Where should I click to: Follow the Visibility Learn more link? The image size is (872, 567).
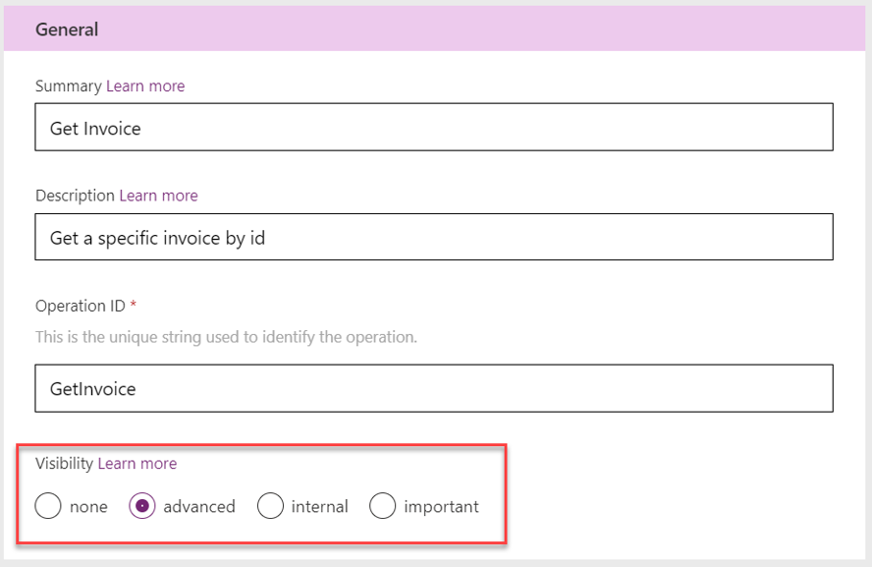137,464
